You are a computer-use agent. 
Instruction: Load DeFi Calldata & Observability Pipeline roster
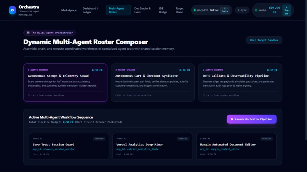click(240, 82)
